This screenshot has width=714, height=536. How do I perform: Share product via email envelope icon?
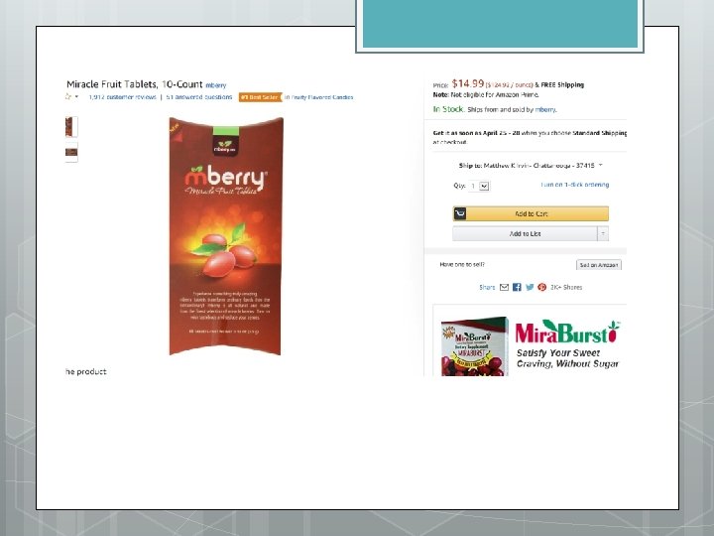(x=504, y=287)
